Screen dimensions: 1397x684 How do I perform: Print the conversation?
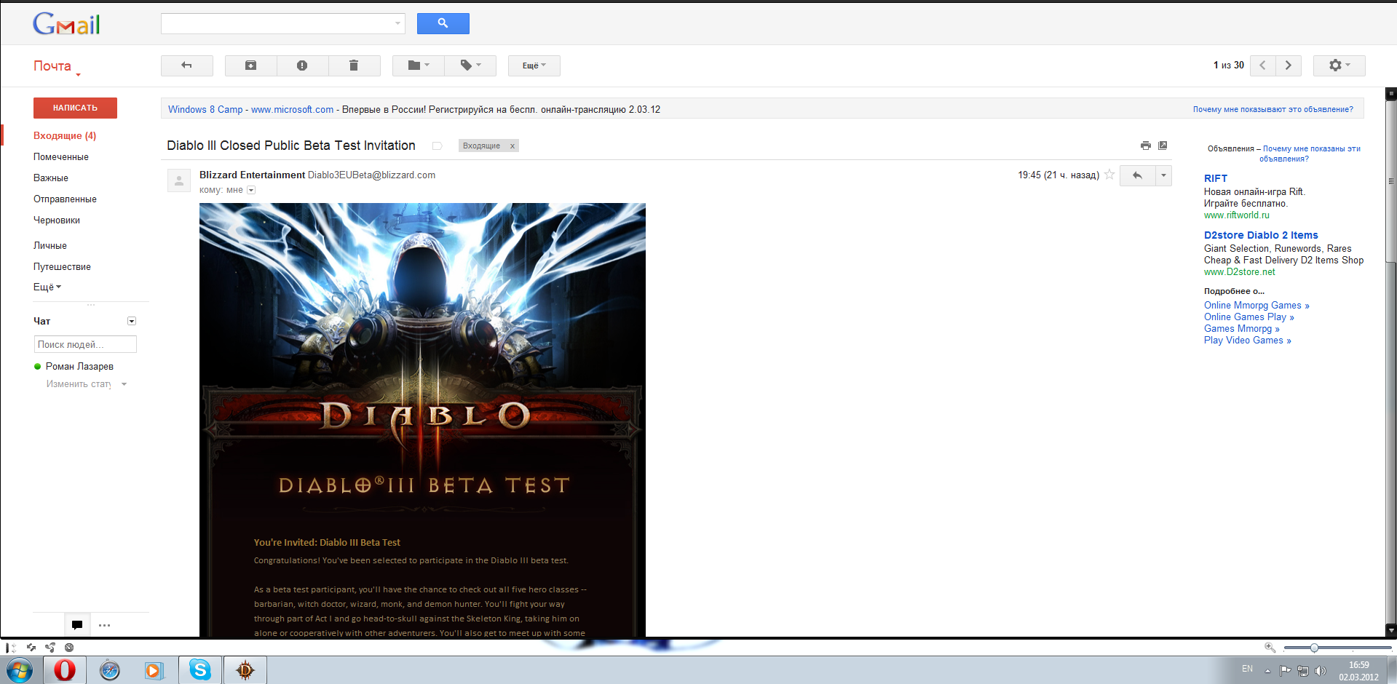click(1145, 146)
